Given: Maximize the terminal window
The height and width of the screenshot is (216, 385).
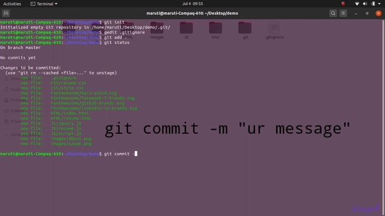Looking at the screenshot, I should click(x=367, y=13).
